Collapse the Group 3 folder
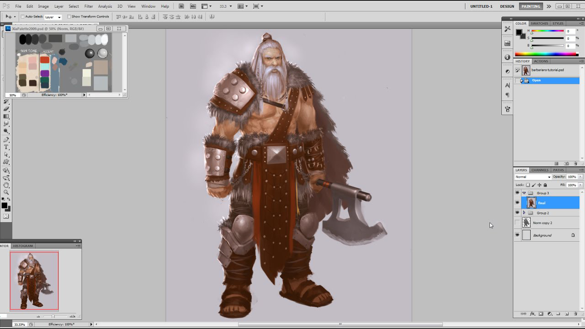Image resolution: width=585 pixels, height=329 pixels. pos(524,193)
